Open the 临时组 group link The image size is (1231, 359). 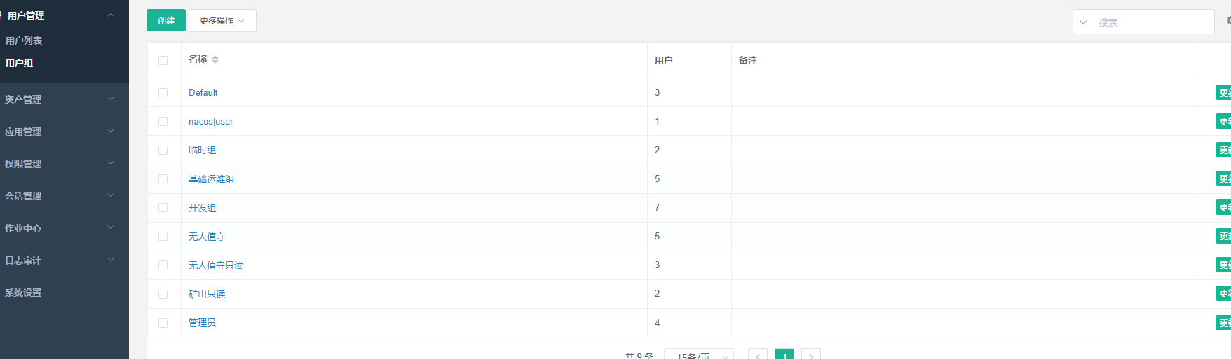(x=202, y=150)
